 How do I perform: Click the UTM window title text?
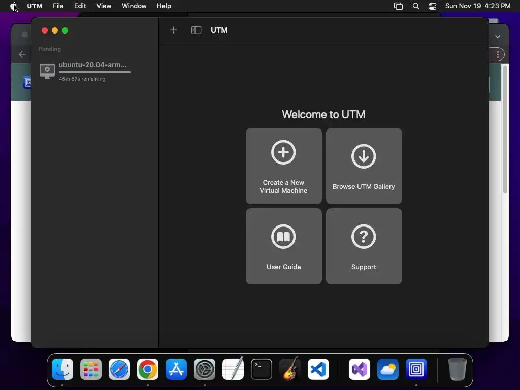point(219,30)
